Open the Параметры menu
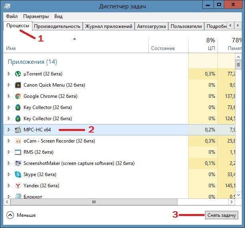245x228 pixels. click(x=36, y=16)
